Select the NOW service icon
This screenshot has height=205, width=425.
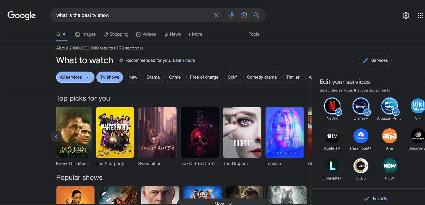[389, 166]
